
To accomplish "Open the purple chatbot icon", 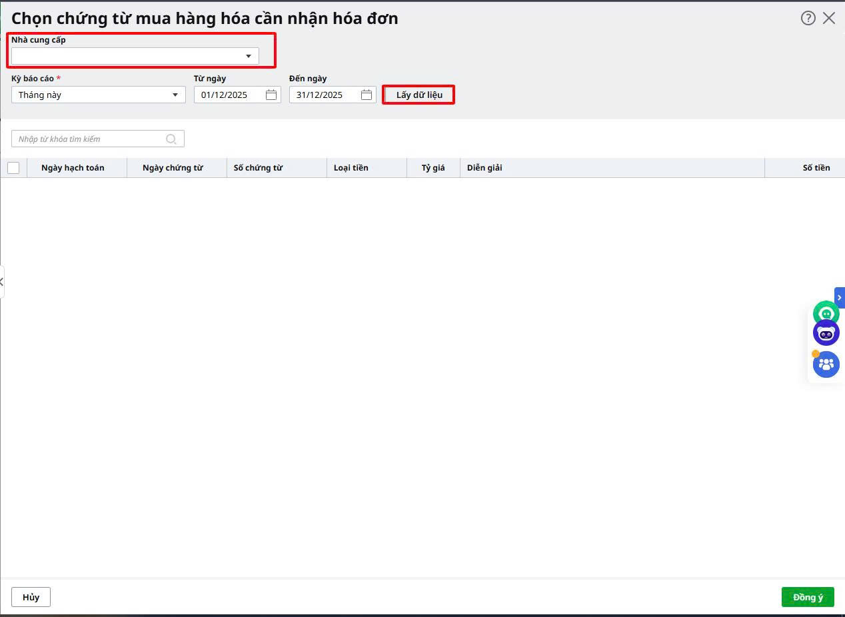I will point(826,332).
